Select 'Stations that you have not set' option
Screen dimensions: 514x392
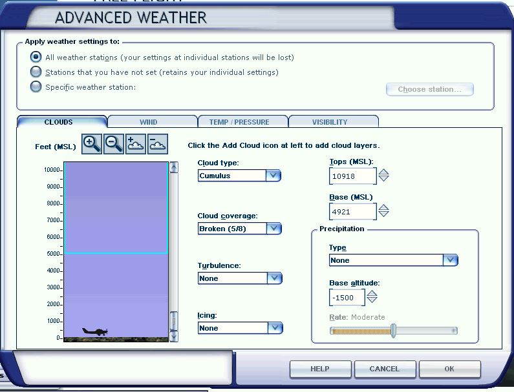[x=36, y=72]
